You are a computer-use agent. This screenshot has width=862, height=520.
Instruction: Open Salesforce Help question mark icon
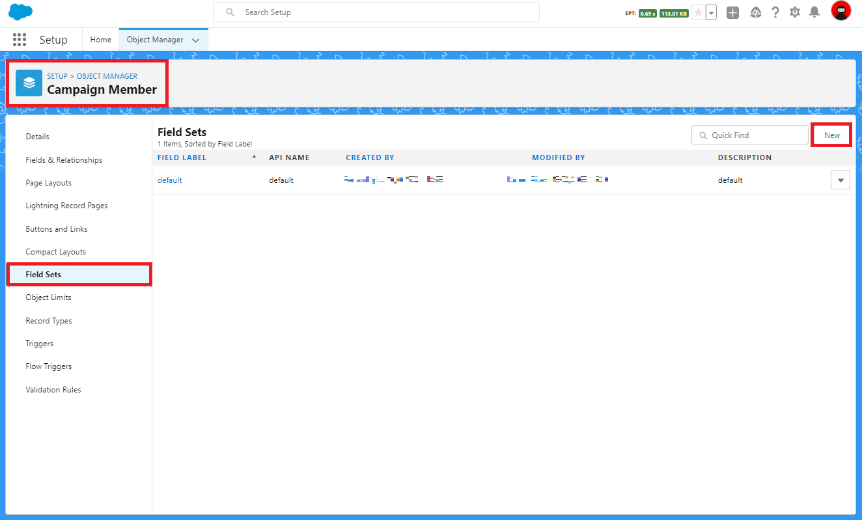(x=775, y=11)
